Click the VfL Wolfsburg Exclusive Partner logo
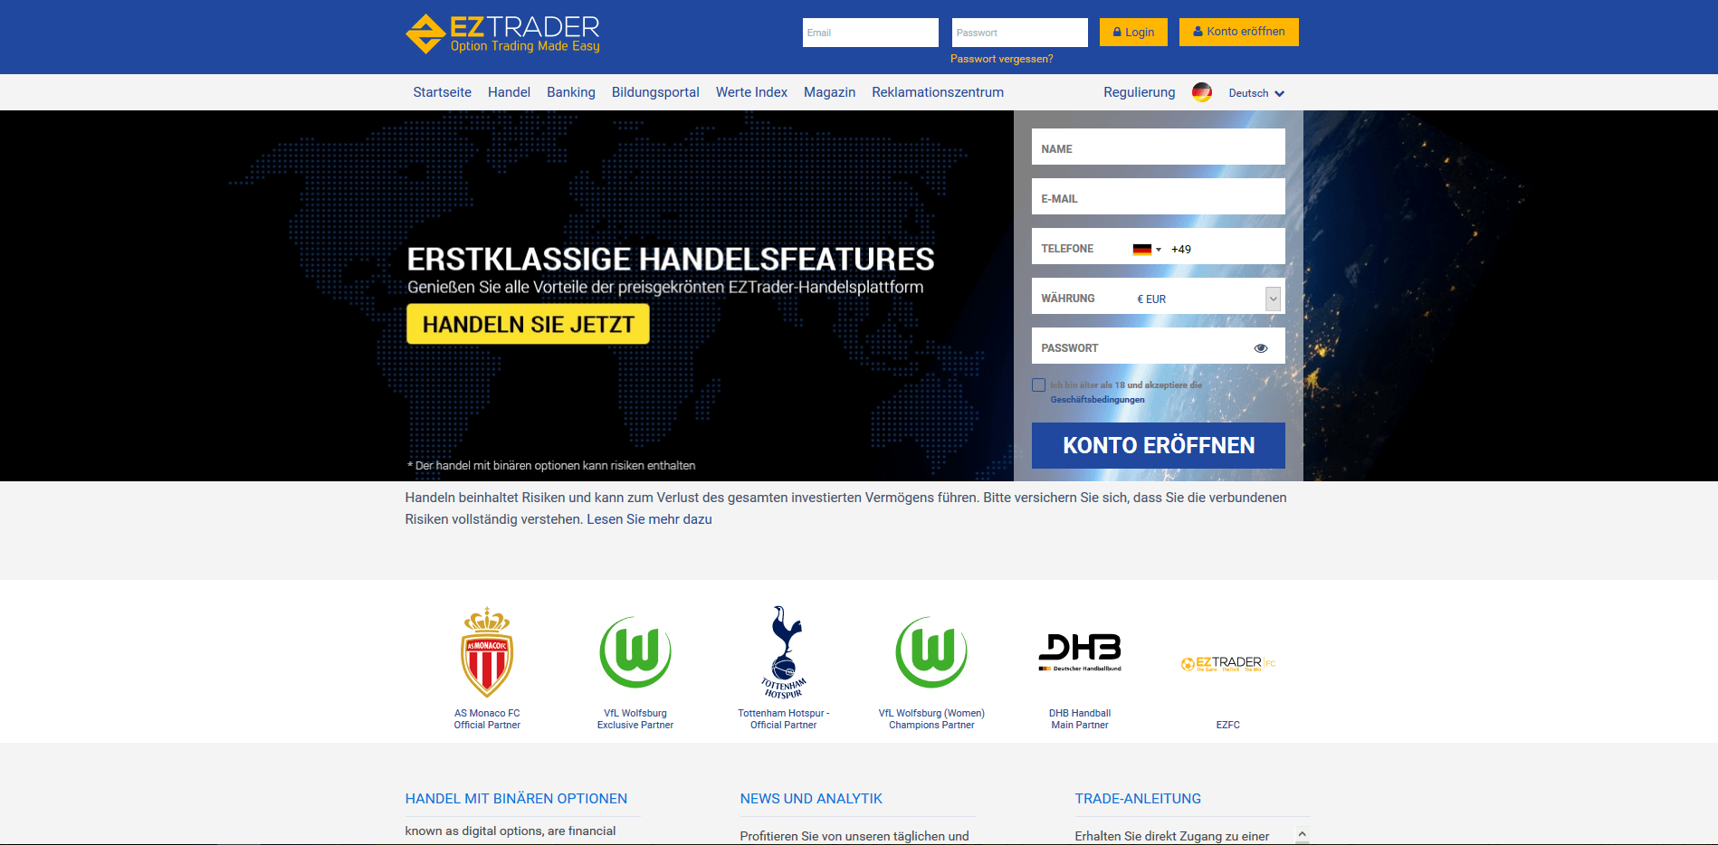 click(635, 652)
